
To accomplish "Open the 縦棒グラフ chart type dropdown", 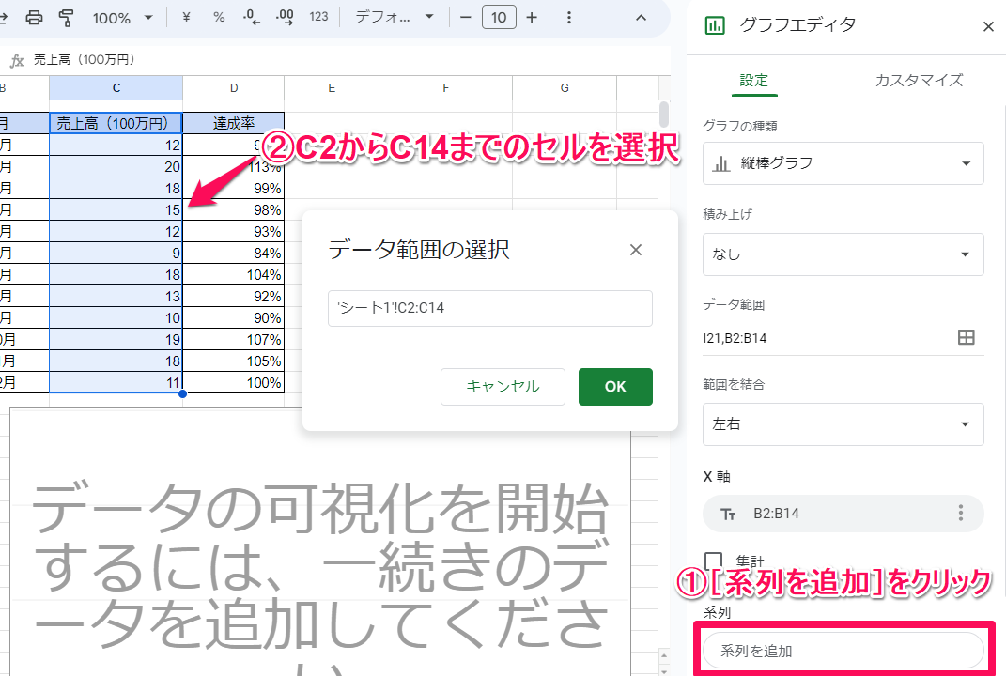I will 843,163.
